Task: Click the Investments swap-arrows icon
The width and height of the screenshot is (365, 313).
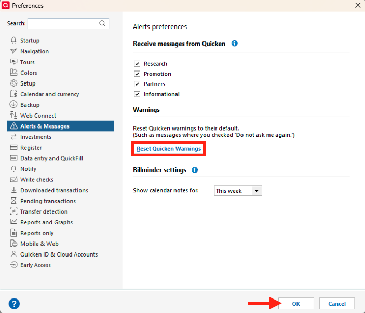Action: click(x=13, y=137)
